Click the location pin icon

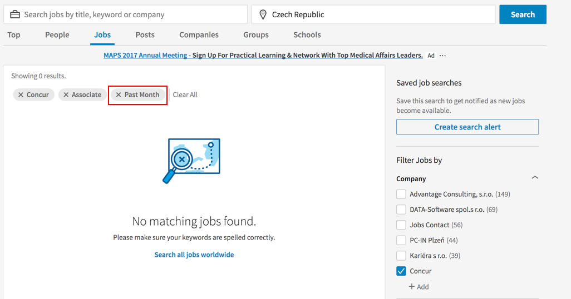pos(263,14)
